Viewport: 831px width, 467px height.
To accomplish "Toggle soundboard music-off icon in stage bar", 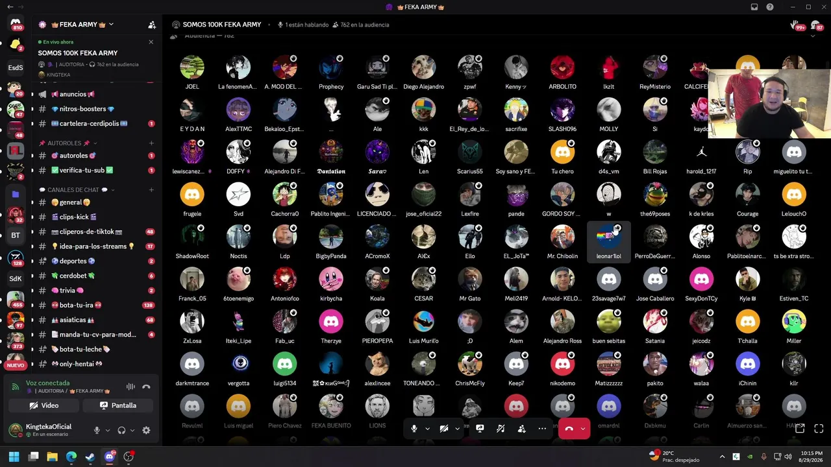I will pyautogui.click(x=501, y=429).
